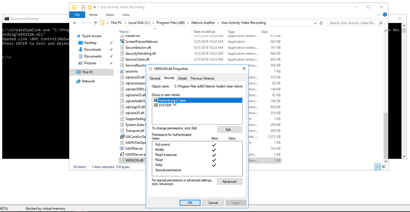The width and height of the screenshot is (410, 212).
Task: Select This PC in navigation pane
Action: coord(92,72)
